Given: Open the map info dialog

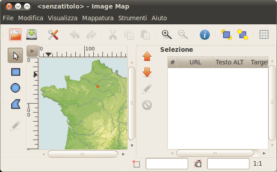Looking at the screenshot, I should 205,35.
